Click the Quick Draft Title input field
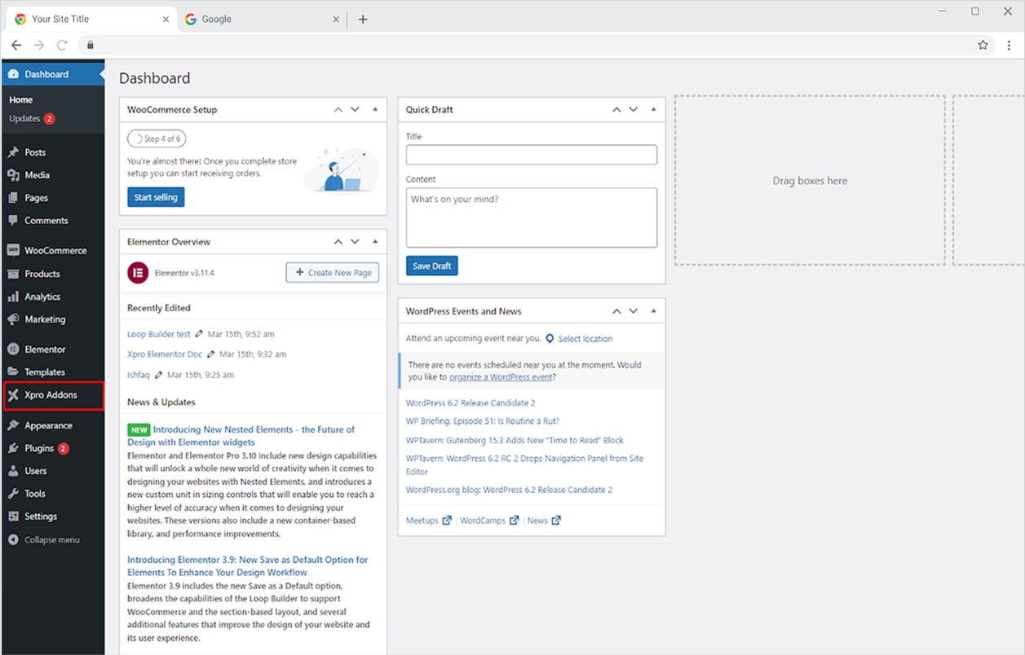This screenshot has width=1025, height=655. click(x=531, y=155)
